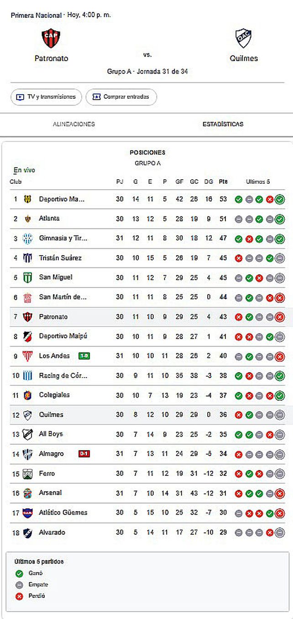293x619 pixels.
Task: Open TV y transmisiones options
Action: 46,97
